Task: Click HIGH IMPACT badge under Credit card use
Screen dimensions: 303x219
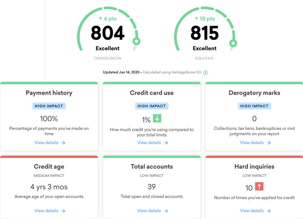Action: pos(152,106)
